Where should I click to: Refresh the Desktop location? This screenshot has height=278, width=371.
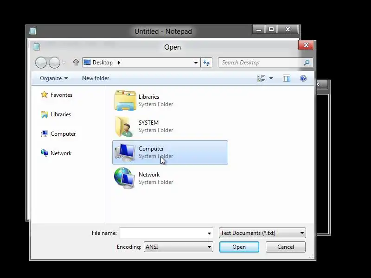(x=206, y=63)
